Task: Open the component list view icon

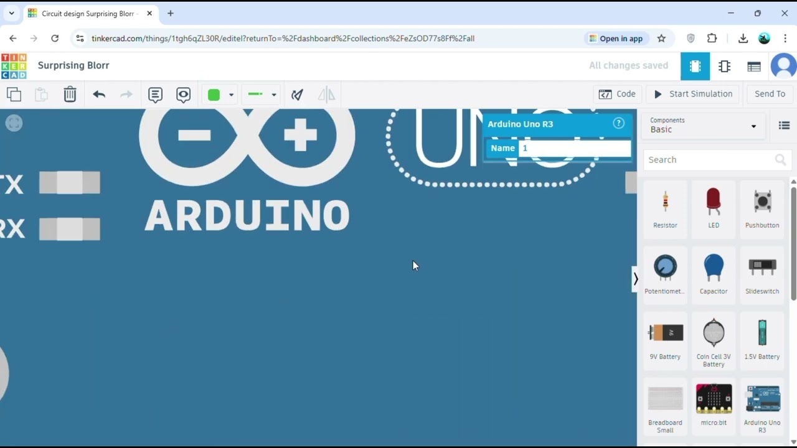Action: pos(754,66)
